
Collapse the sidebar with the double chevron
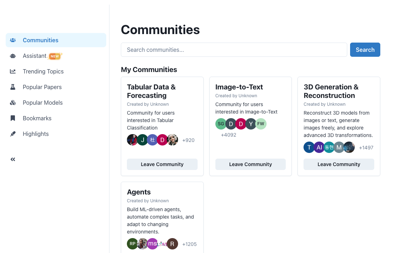(13, 159)
